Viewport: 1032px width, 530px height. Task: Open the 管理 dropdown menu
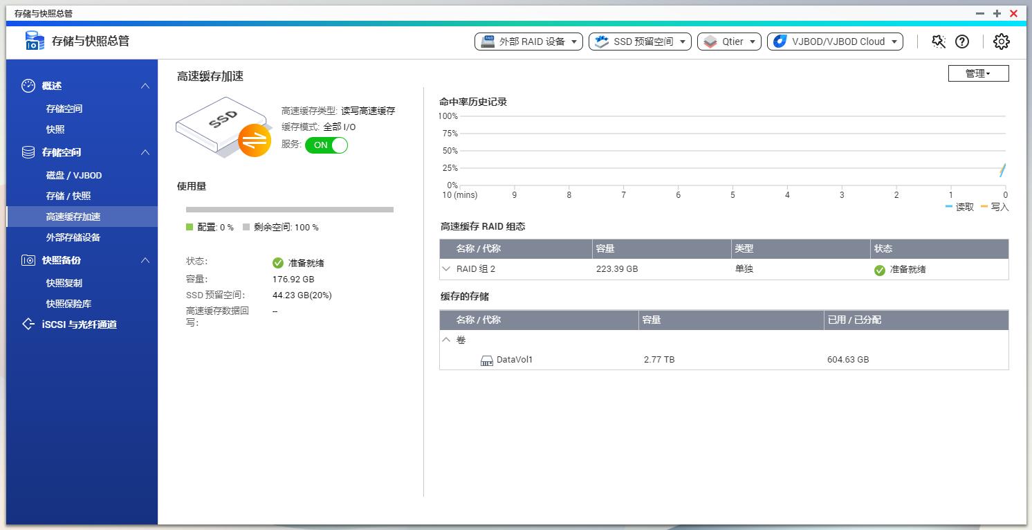[978, 73]
